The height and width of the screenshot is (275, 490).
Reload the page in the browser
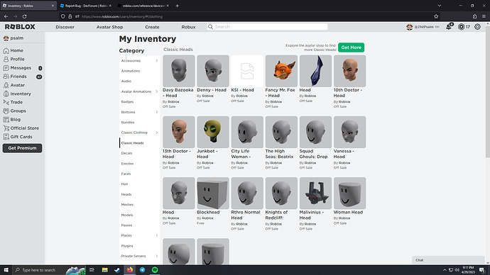pos(24,16)
